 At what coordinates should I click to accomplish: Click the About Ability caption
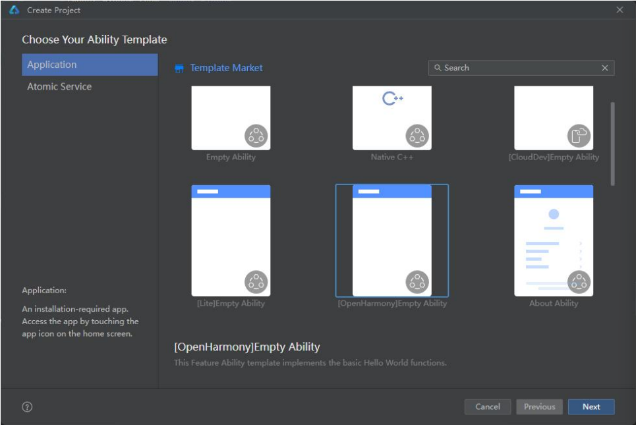pyautogui.click(x=554, y=303)
